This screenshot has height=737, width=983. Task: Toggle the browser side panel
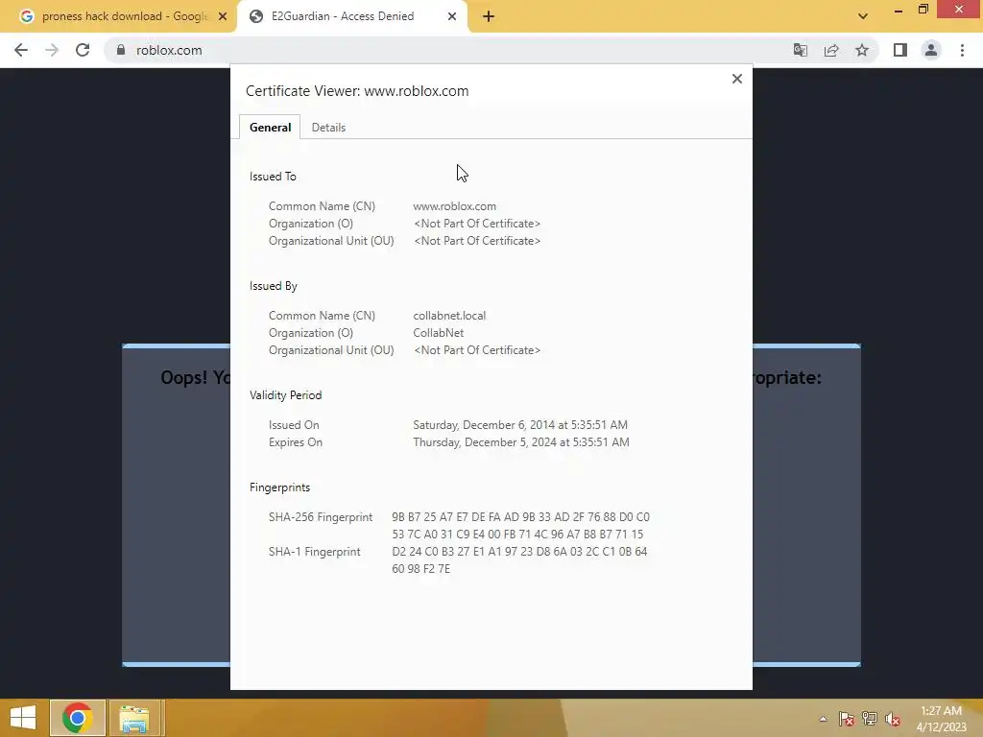(900, 50)
